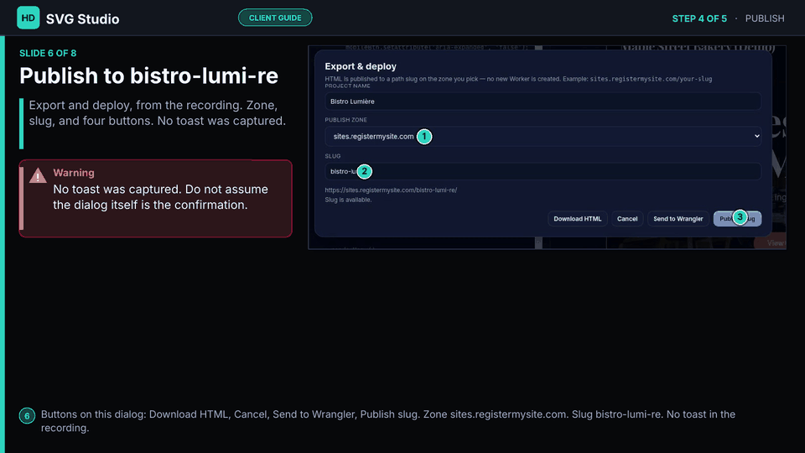Click the dropdown chevron in Publish Zone
805x453 pixels.
[x=756, y=136]
